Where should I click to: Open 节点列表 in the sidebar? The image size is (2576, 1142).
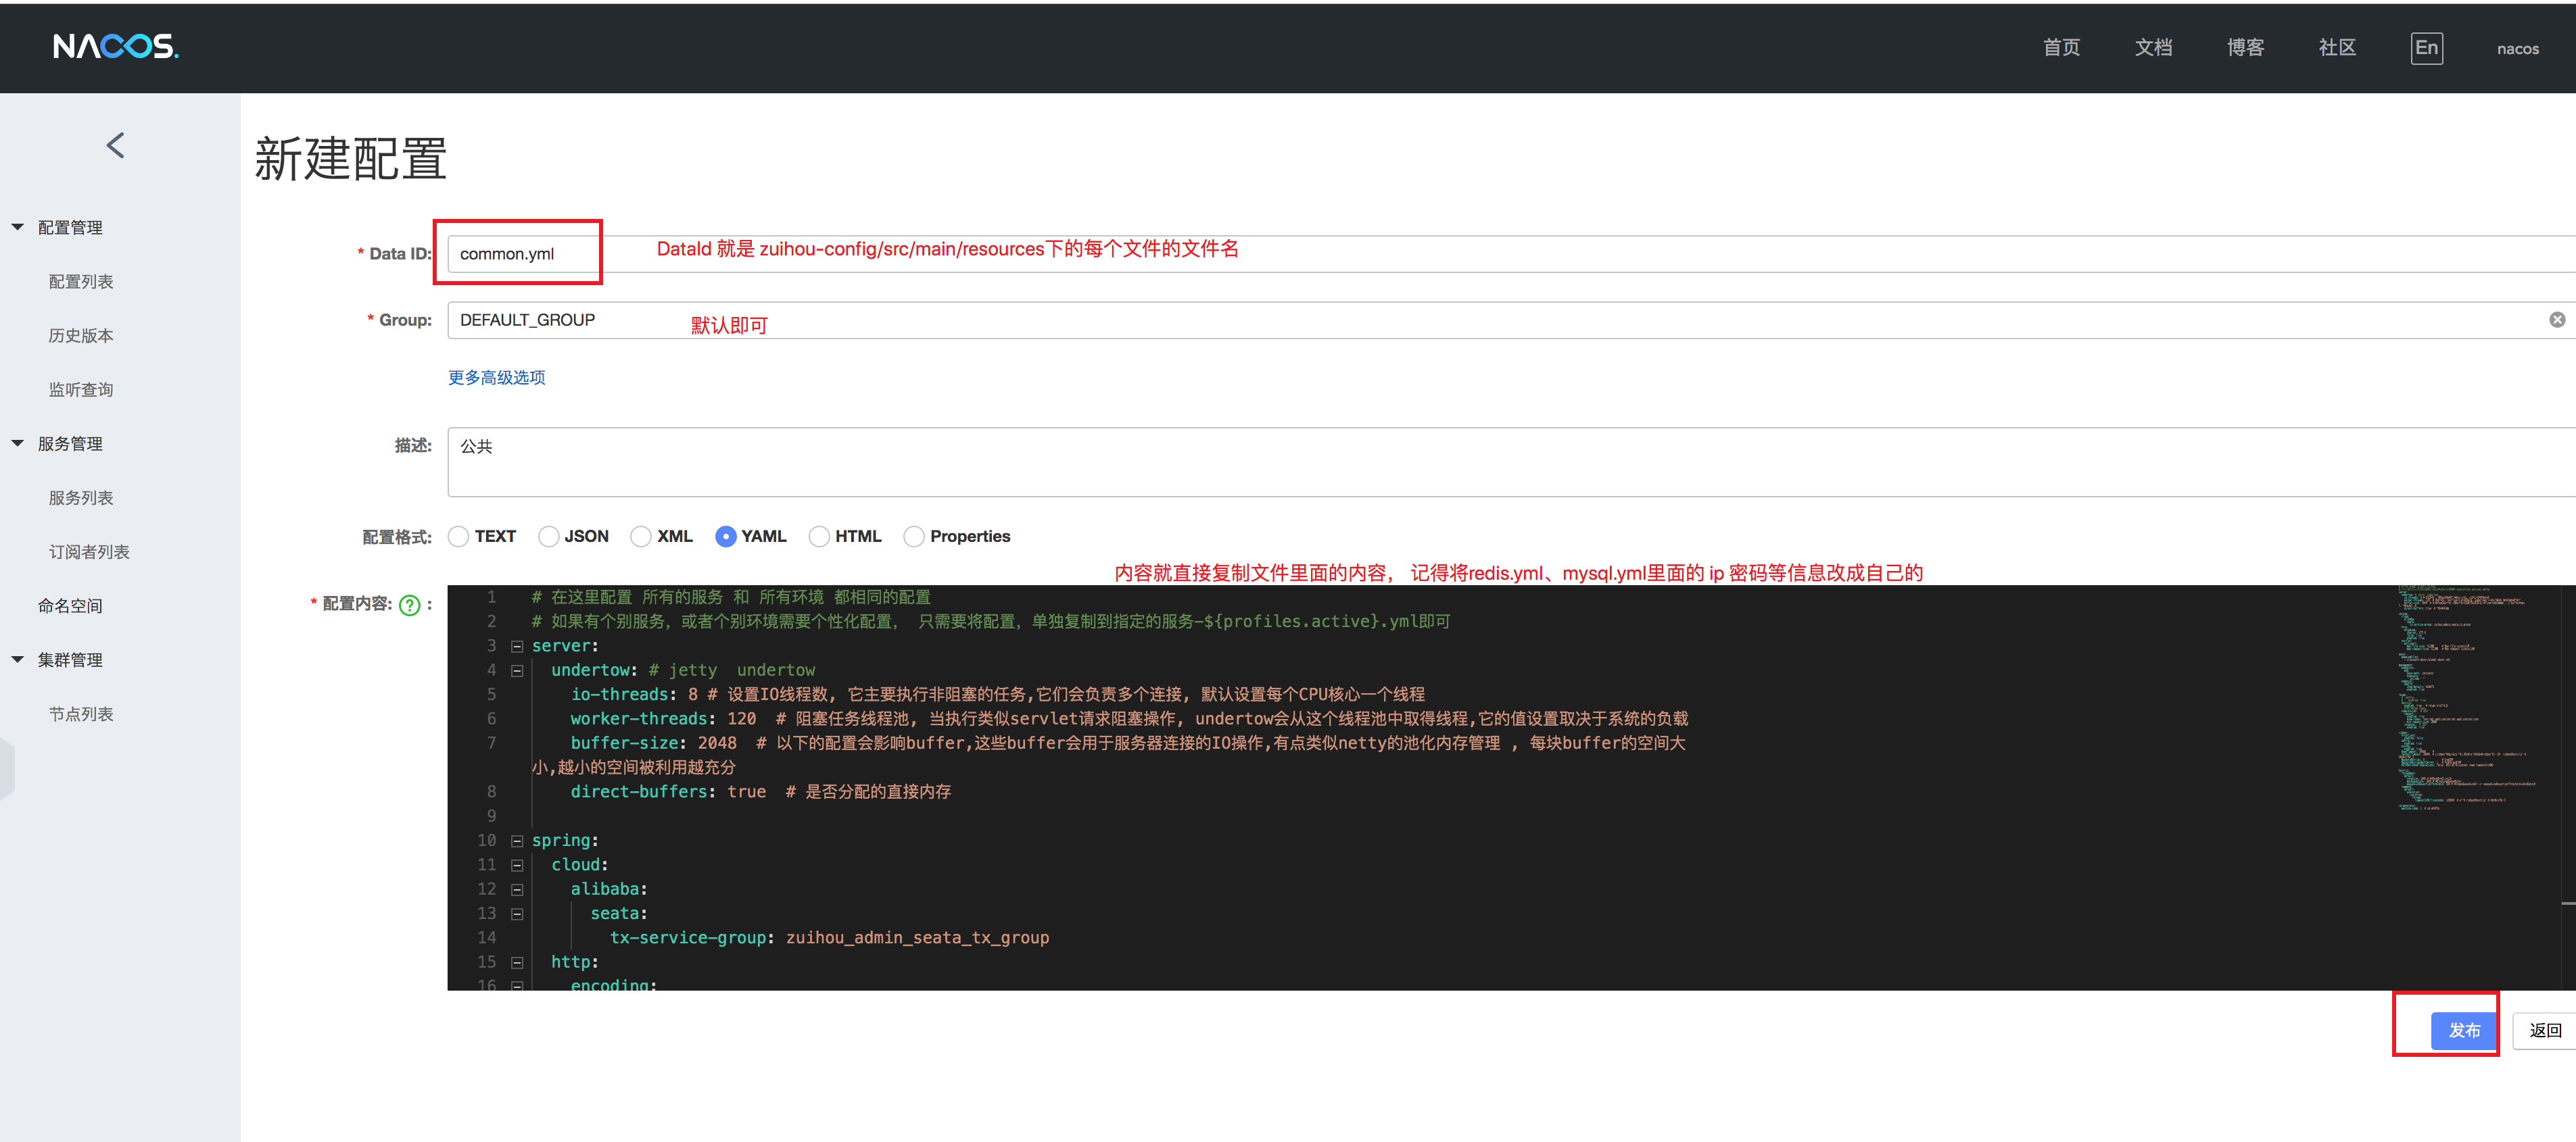tap(81, 714)
